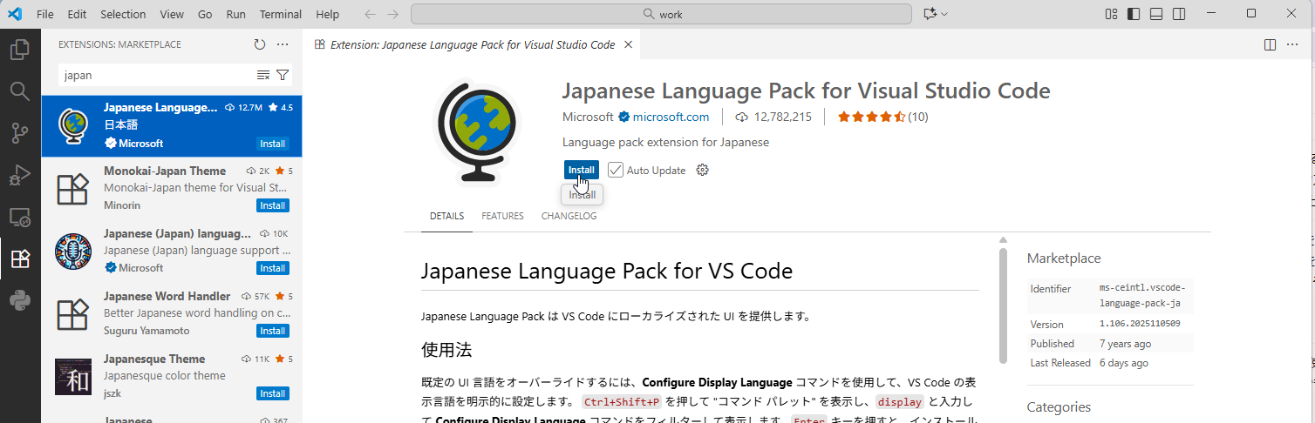Open the Python view in activity bar
This screenshot has height=423, width=1315.
pyautogui.click(x=19, y=300)
